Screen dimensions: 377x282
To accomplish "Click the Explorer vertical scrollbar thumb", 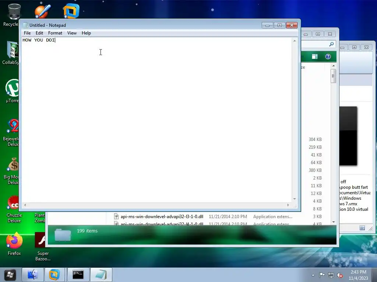I will click(333, 76).
